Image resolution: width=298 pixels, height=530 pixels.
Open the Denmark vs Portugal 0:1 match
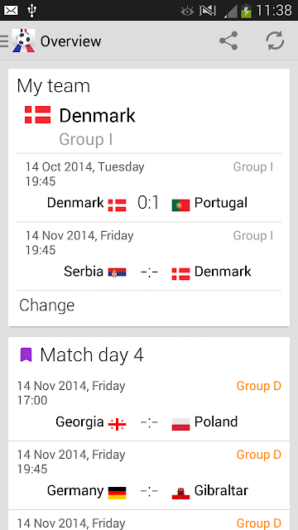pyautogui.click(x=149, y=188)
